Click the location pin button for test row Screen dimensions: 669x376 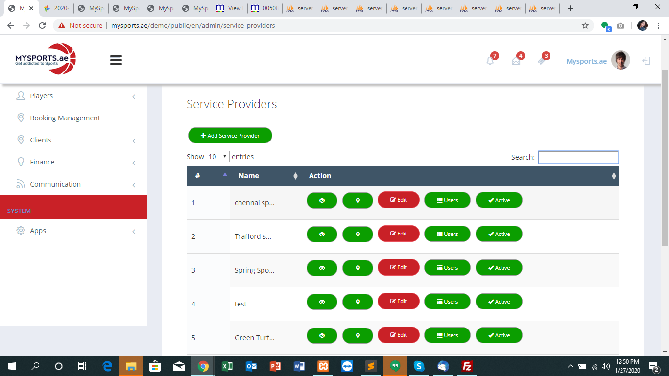point(358,302)
